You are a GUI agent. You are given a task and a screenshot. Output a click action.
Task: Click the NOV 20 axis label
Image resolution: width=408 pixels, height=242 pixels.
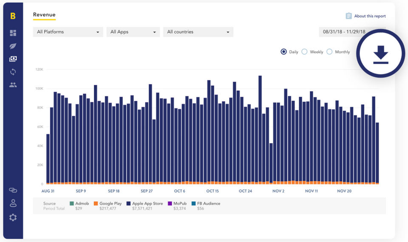344,191
